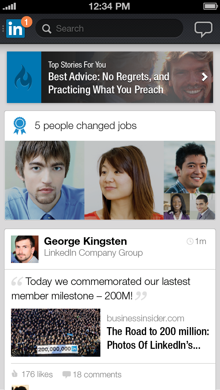View the 176 likes count

37,374
